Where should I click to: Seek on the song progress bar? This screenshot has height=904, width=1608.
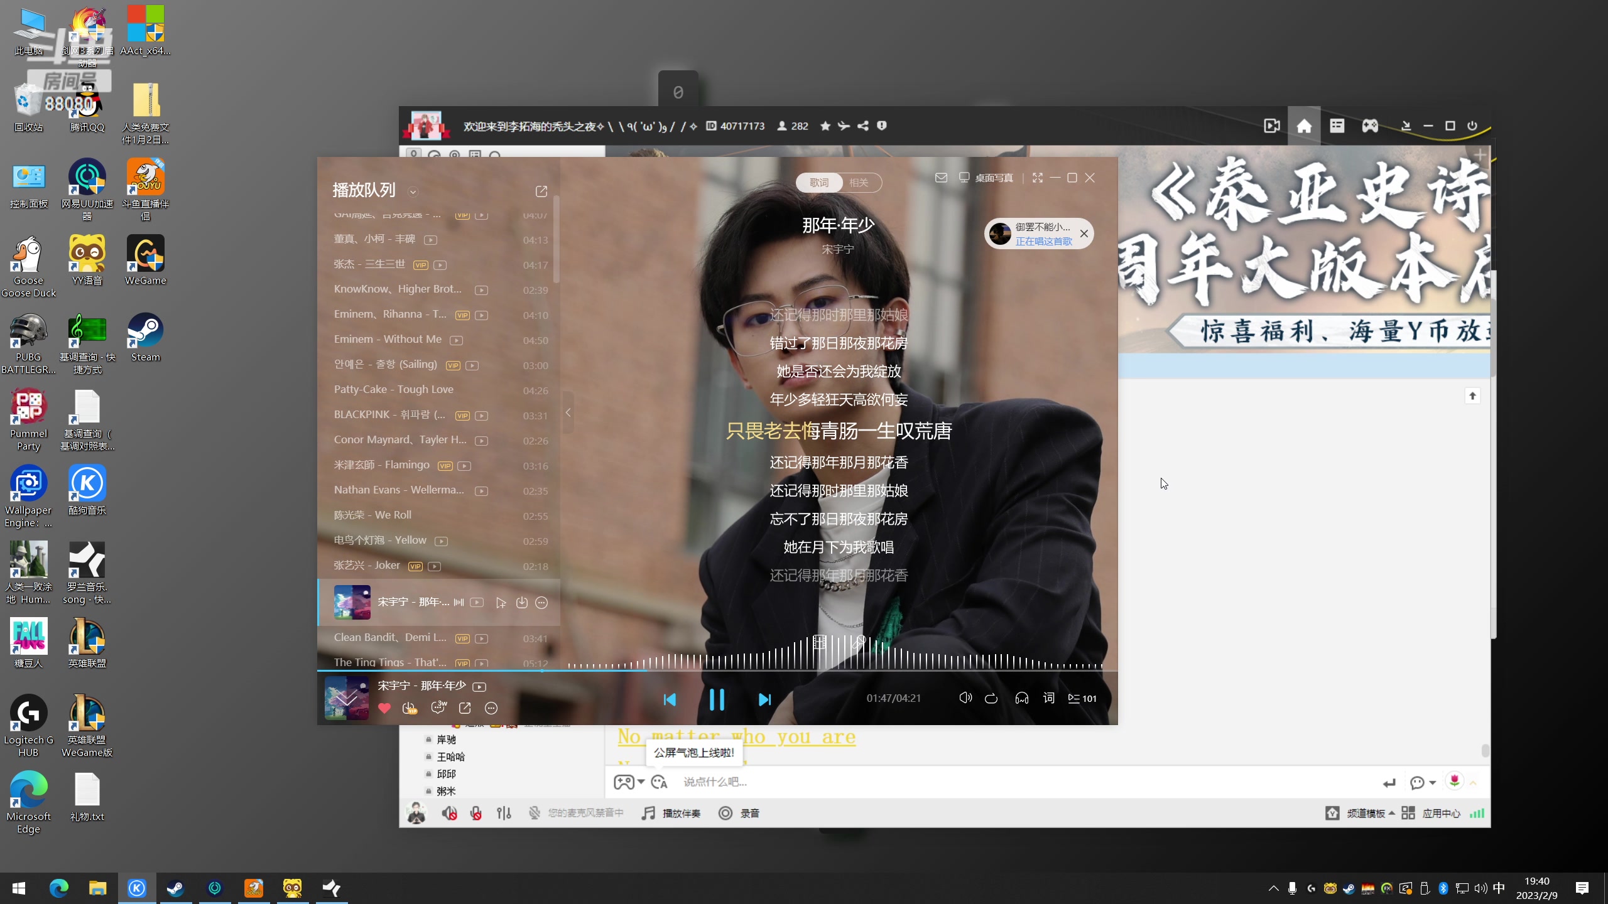[817, 671]
